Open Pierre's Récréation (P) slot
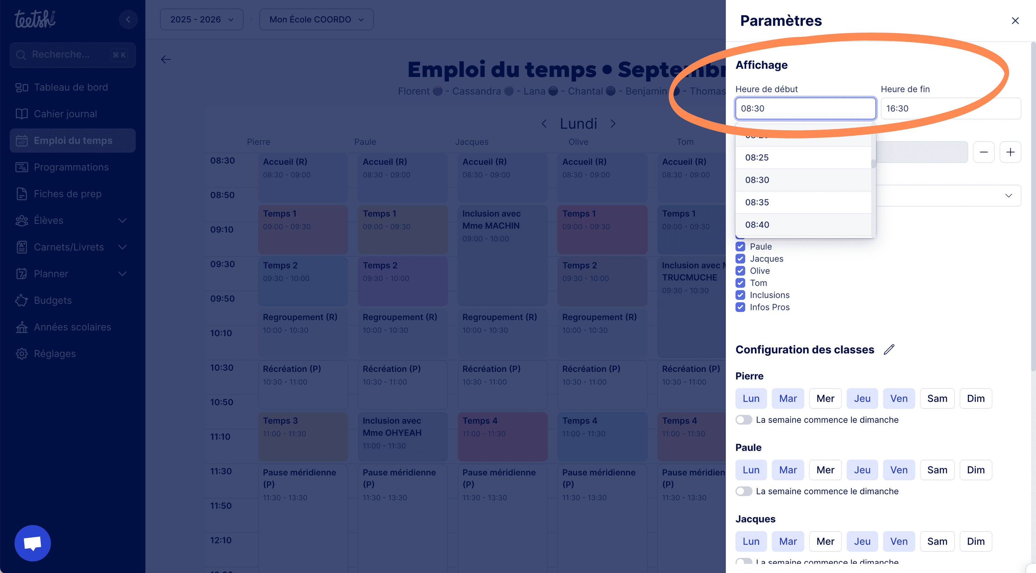 tap(303, 385)
